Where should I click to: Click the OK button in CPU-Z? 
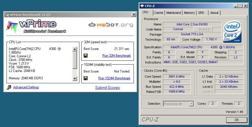pos(237,120)
